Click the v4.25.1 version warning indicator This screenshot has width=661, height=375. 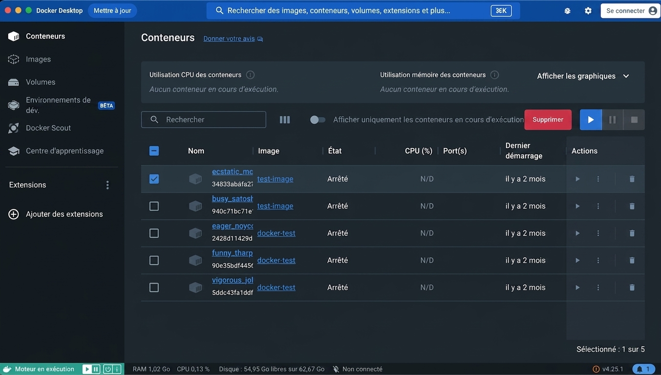click(608, 369)
